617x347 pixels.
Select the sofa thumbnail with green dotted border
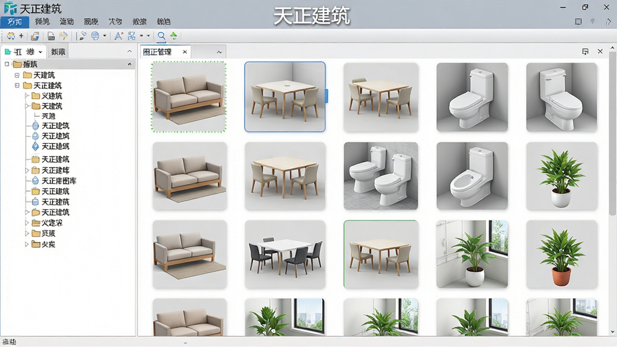pyautogui.click(x=189, y=97)
